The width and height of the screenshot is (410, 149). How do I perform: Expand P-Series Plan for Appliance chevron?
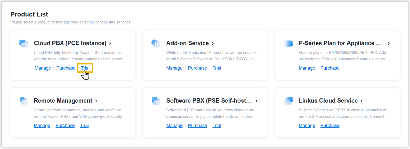pyautogui.click(x=389, y=43)
